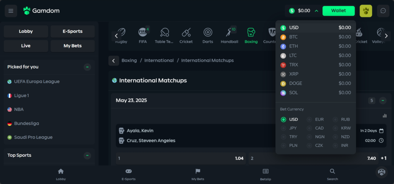Viewport: 394px width, 184px height.
Task: Open the yellow profile avatar
Action: tap(366, 11)
